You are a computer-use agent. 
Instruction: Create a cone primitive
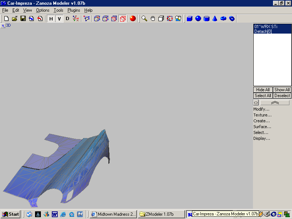[215, 18]
